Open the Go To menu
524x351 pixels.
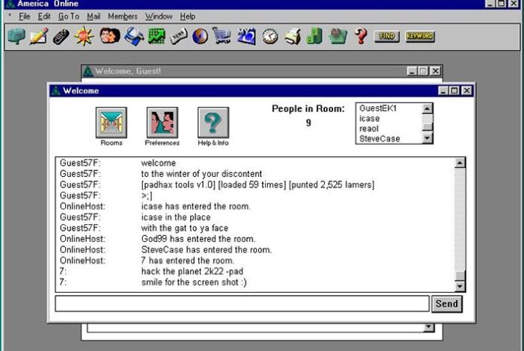pos(69,16)
